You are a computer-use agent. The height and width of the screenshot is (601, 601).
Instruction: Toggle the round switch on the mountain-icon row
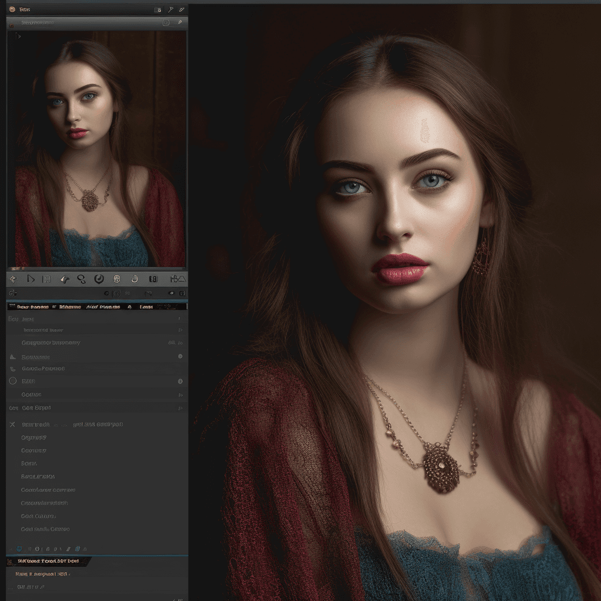[180, 356]
